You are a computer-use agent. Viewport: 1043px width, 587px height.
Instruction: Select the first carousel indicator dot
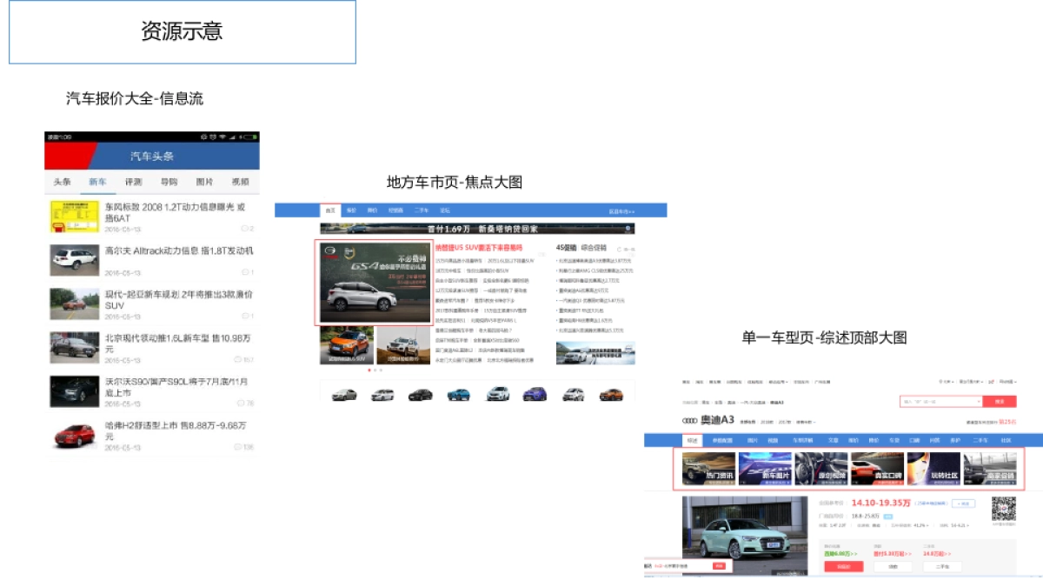[x=369, y=370]
